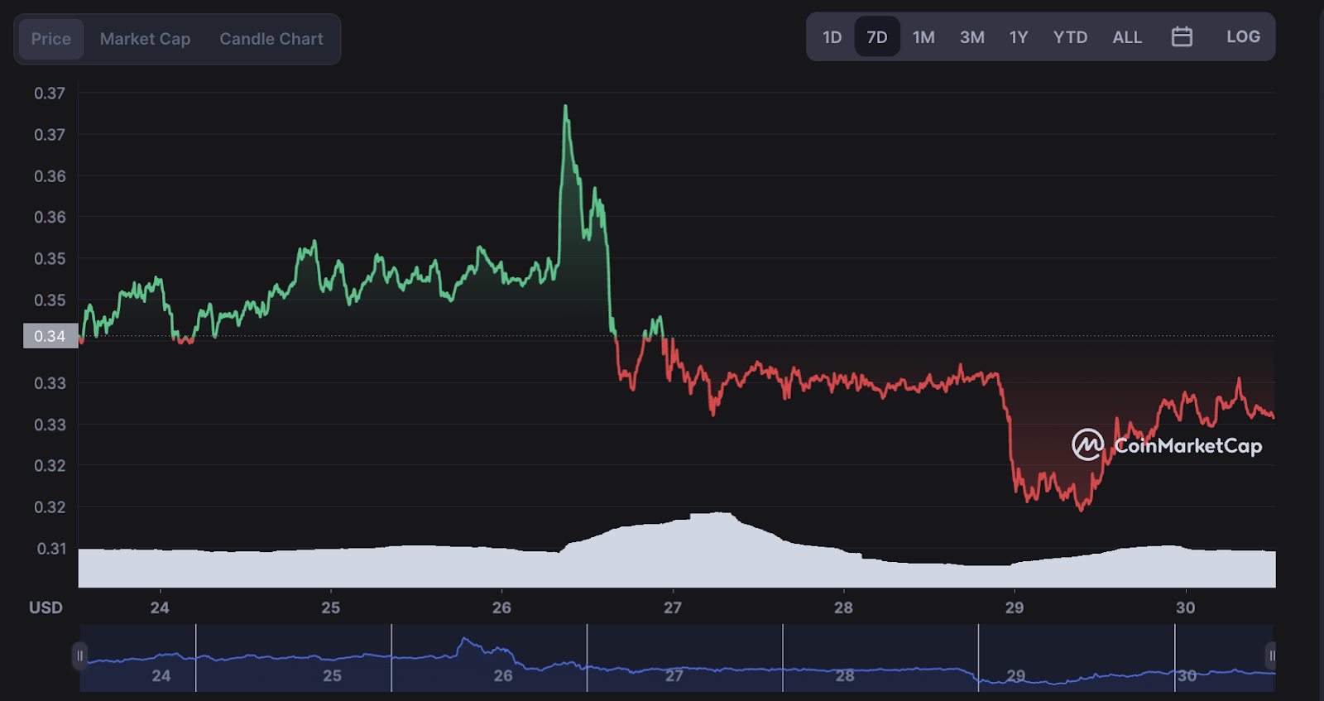
Task: Grab the left range slider handle
Action: click(x=79, y=656)
